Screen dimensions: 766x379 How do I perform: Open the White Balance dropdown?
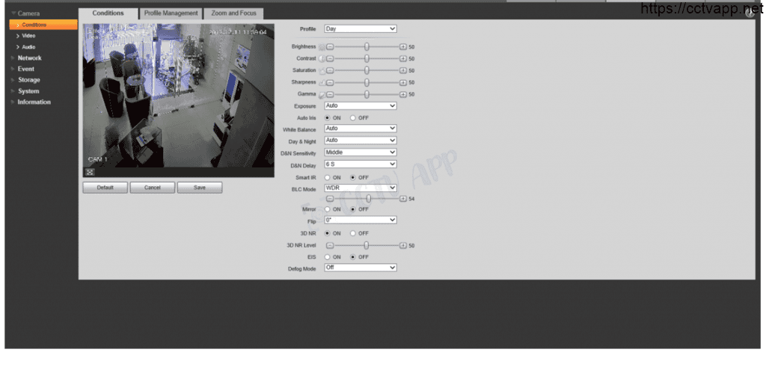click(360, 129)
